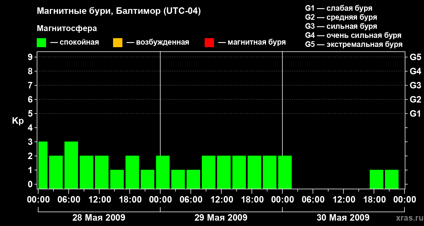Click the red 'магнитная буря' legend swatch
424x226 pixels.
(209, 43)
